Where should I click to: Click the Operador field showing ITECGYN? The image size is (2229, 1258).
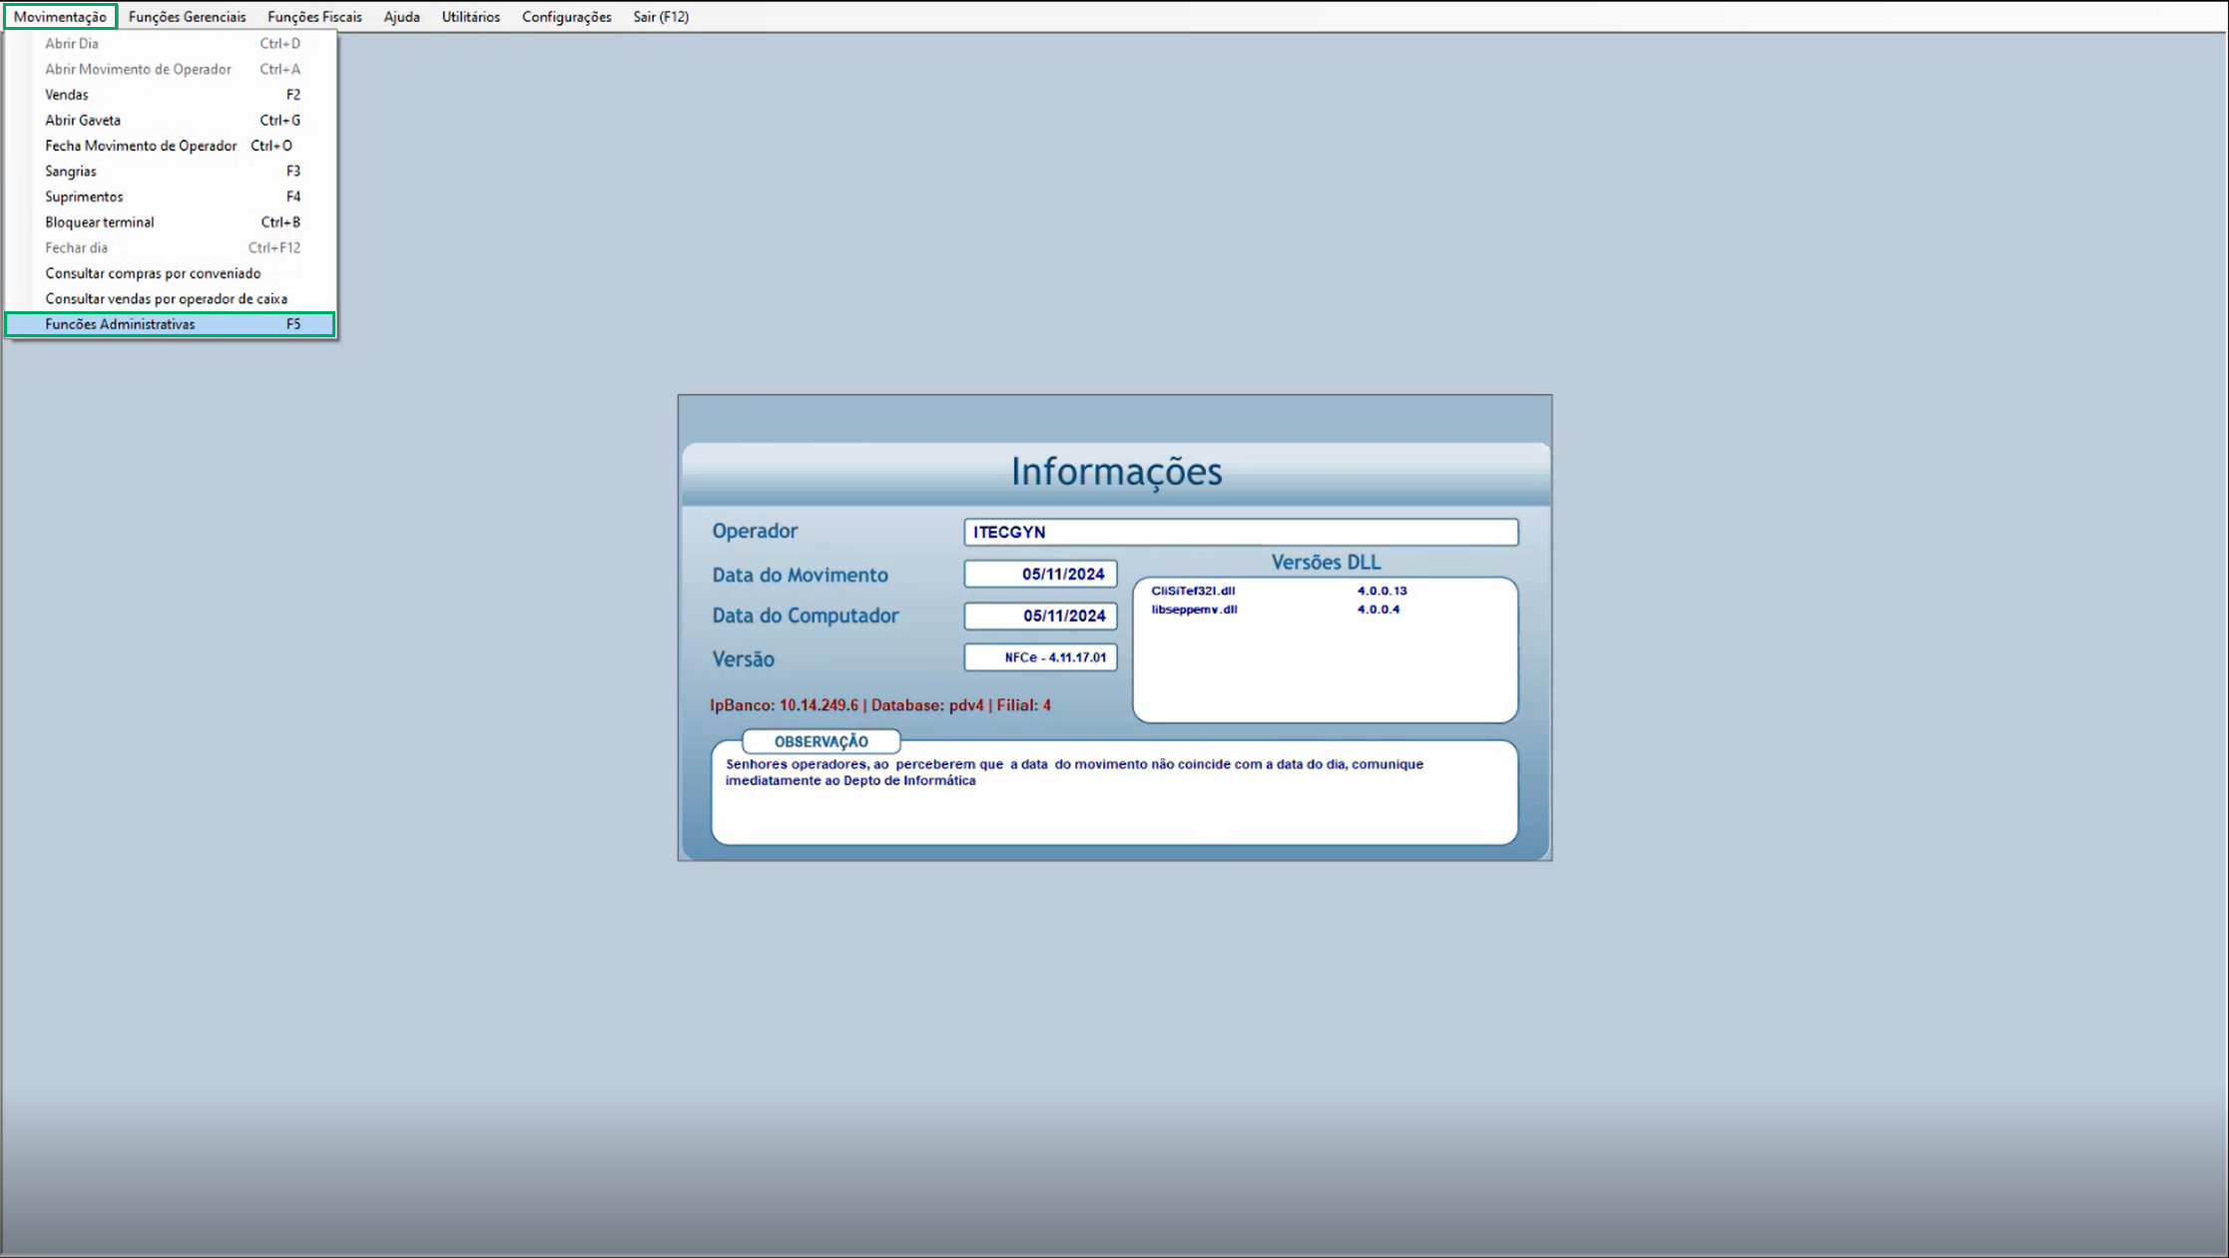1240,532
